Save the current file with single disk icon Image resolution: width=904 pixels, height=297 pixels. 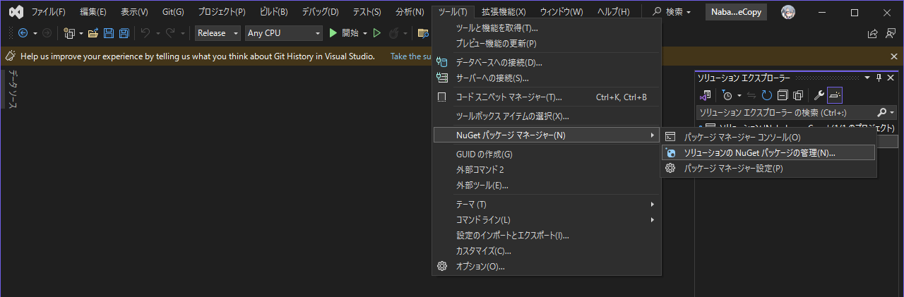tap(109, 33)
